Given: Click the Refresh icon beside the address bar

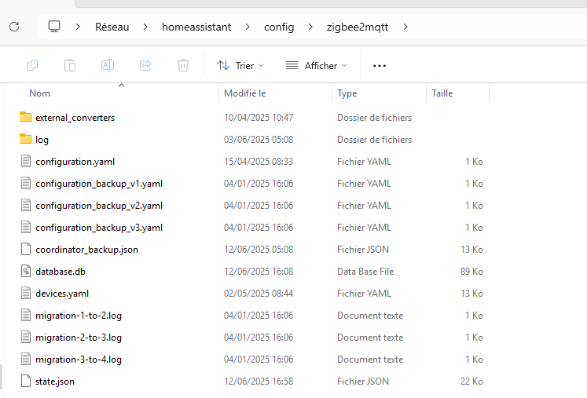Looking at the screenshot, I should coord(14,27).
